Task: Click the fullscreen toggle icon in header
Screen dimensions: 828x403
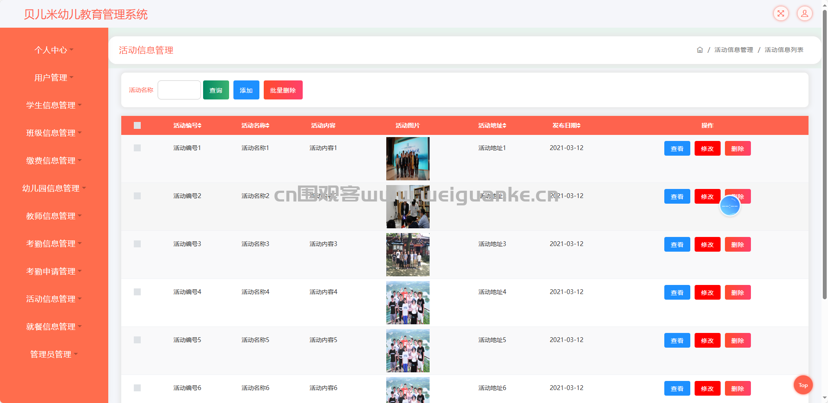Action: [781, 13]
